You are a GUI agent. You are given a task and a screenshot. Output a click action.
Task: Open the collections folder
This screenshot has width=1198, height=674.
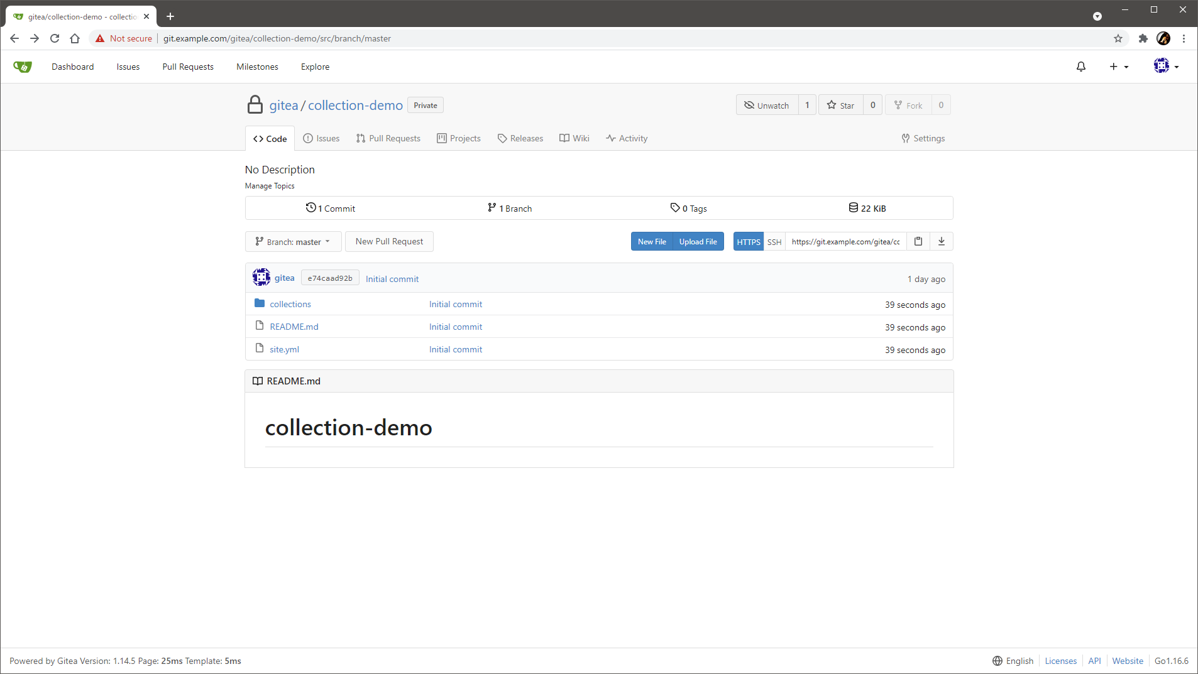(290, 304)
